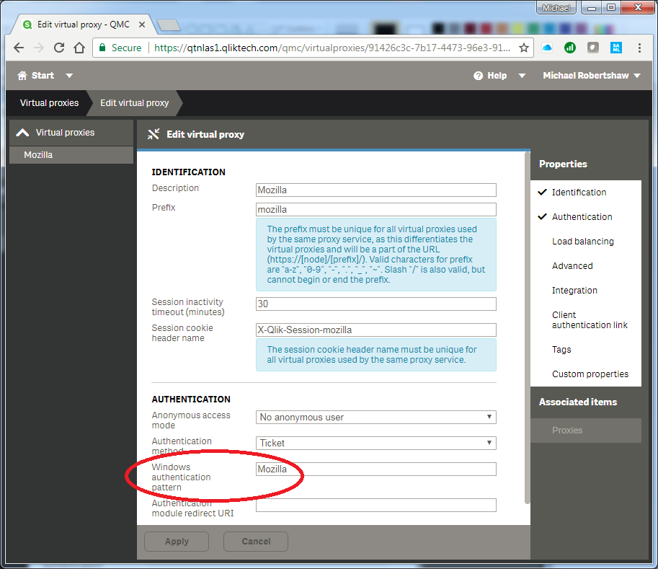Open a new browser tab
The height and width of the screenshot is (569, 658).
point(168,25)
